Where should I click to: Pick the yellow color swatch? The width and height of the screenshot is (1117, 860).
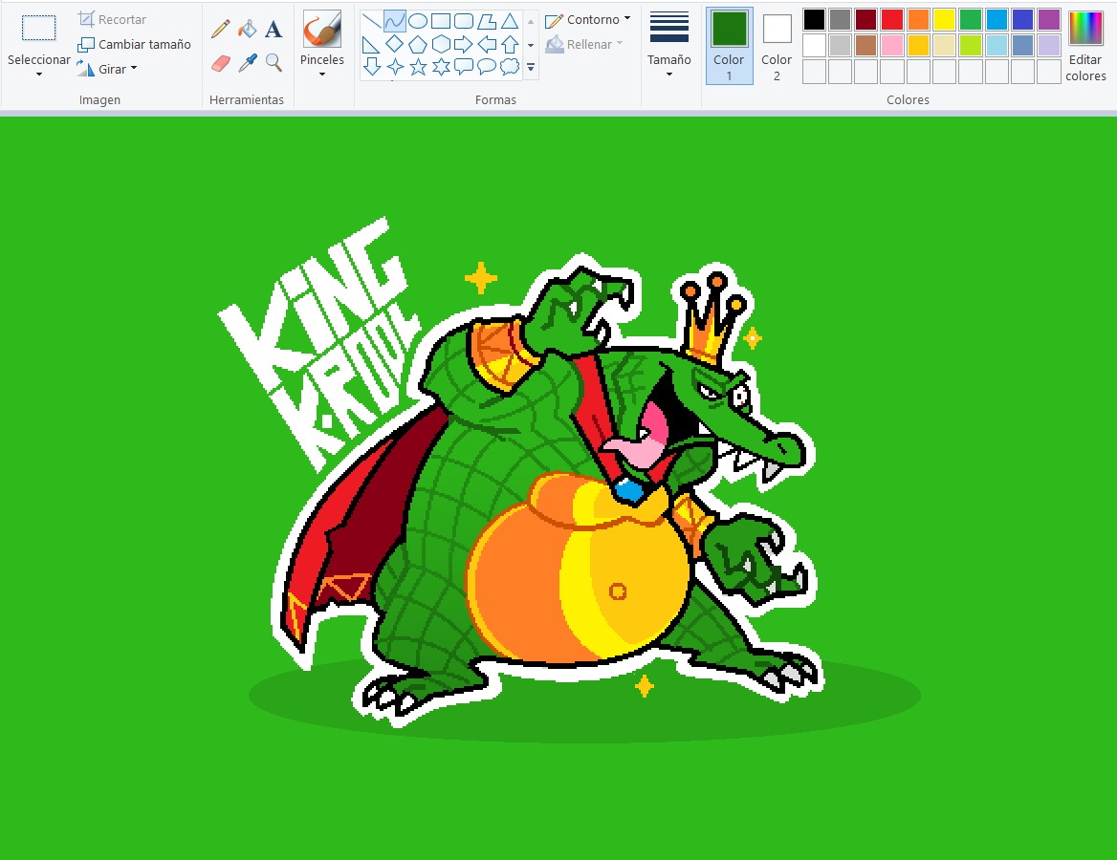tap(944, 19)
